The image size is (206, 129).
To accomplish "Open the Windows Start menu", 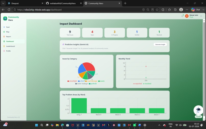I will (x=37, y=125).
